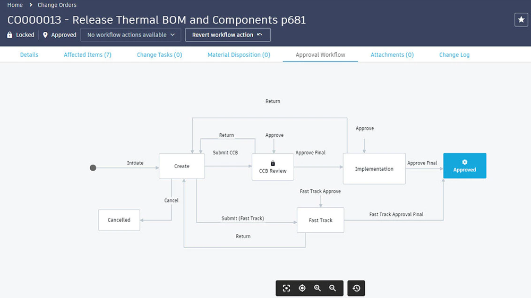531x298 pixels.
Task: Click the lock icon beside Locked
Action: pyautogui.click(x=10, y=35)
